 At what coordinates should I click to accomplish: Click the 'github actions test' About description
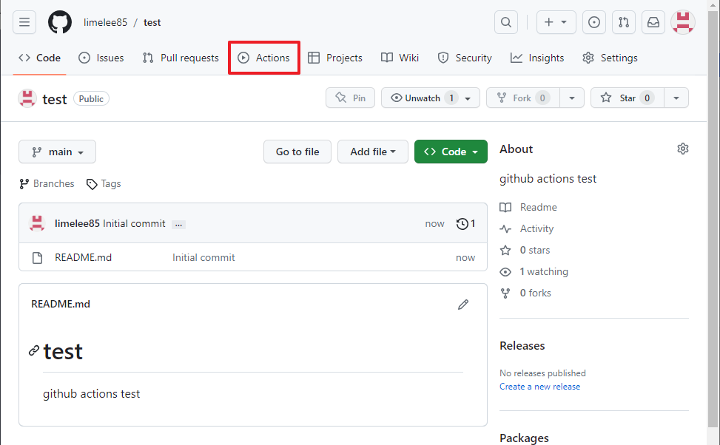coord(548,178)
